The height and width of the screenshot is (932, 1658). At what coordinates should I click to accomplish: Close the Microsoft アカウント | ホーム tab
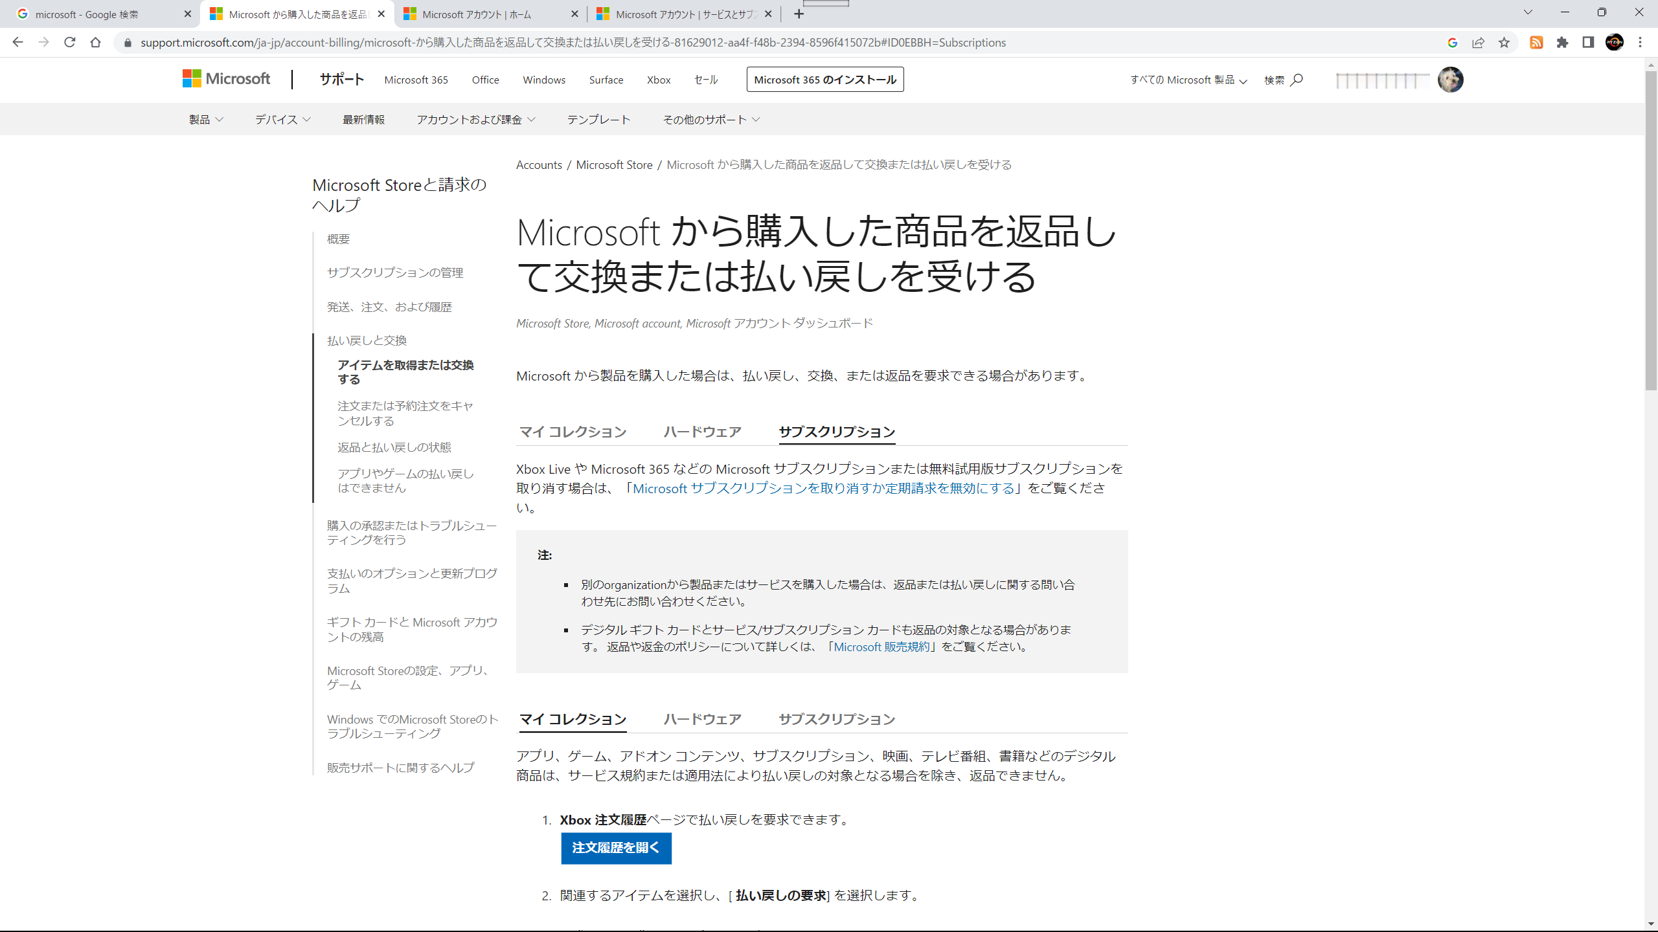574,14
